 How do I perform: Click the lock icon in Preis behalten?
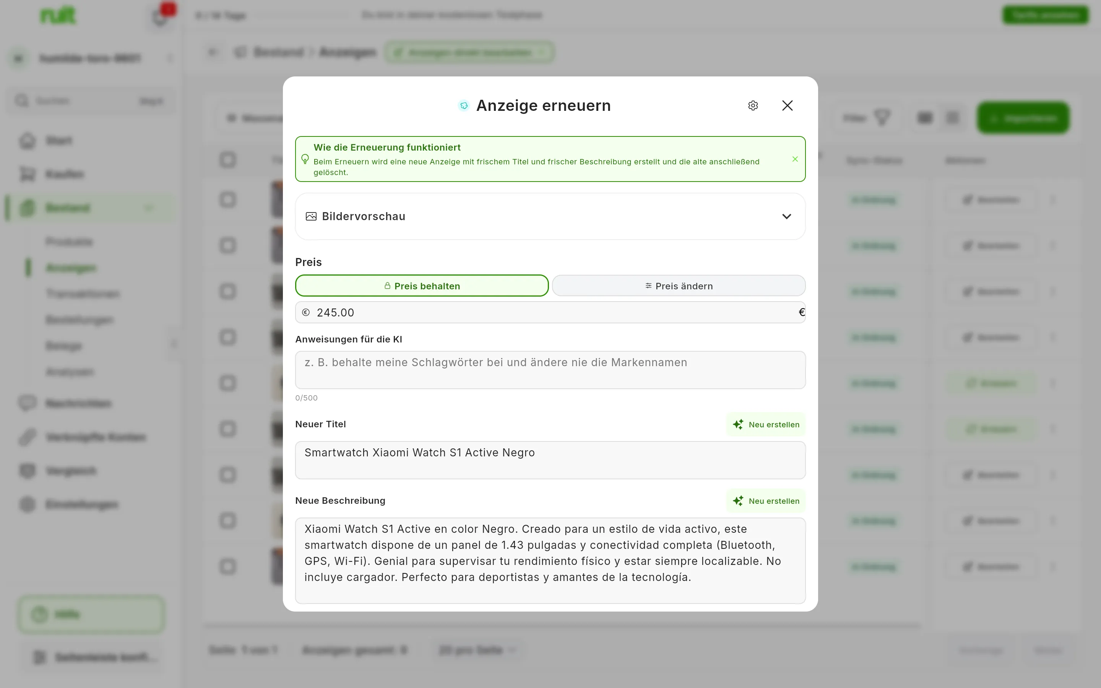click(x=387, y=286)
